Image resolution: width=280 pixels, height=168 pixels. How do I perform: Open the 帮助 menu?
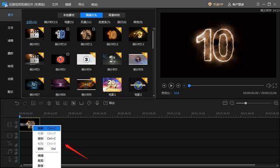coord(94,4)
